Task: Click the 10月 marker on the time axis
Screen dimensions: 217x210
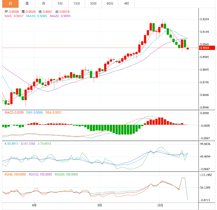Action: pos(160,205)
